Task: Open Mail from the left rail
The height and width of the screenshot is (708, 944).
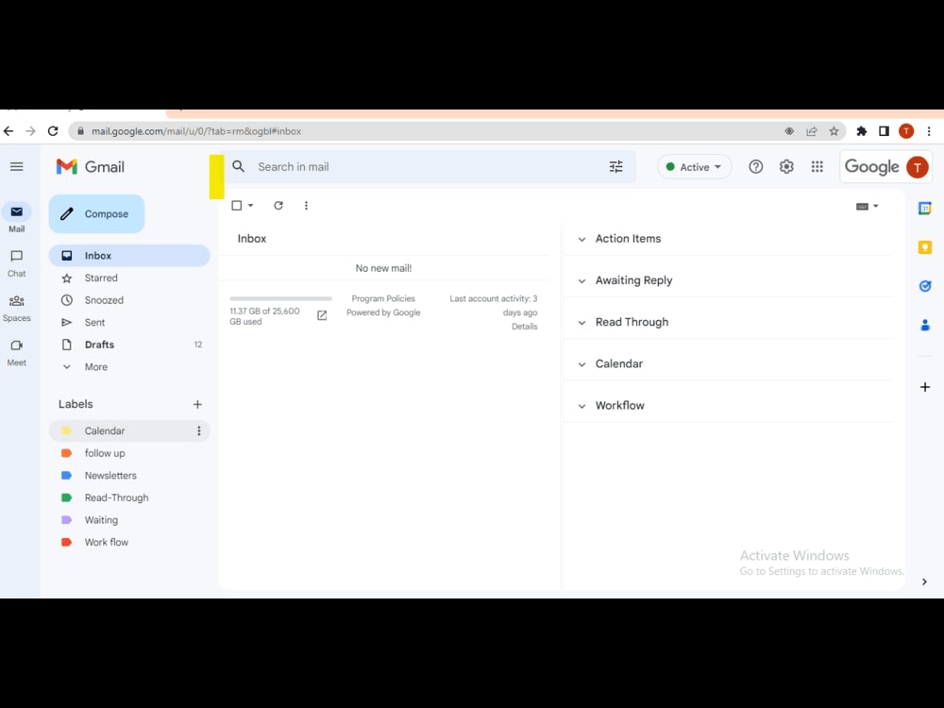Action: [17, 218]
